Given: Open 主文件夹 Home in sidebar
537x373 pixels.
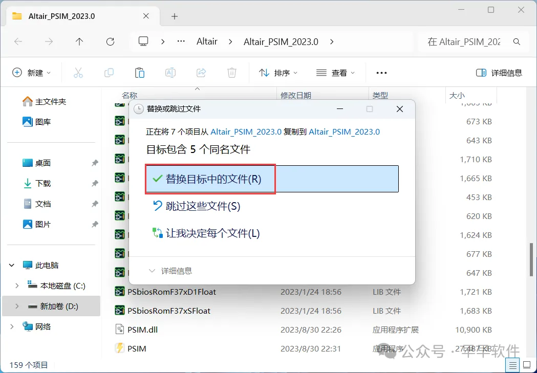Looking at the screenshot, I should [44, 101].
